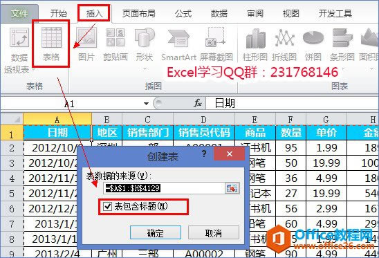Click the formula bar showing 日期
The height and width of the screenshot is (258, 379).
point(293,103)
